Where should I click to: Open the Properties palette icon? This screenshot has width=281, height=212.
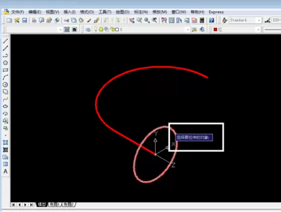(164, 20)
